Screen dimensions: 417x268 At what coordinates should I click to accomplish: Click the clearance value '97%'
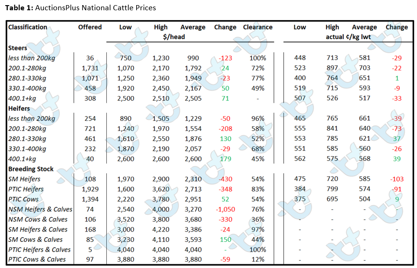point(257,229)
